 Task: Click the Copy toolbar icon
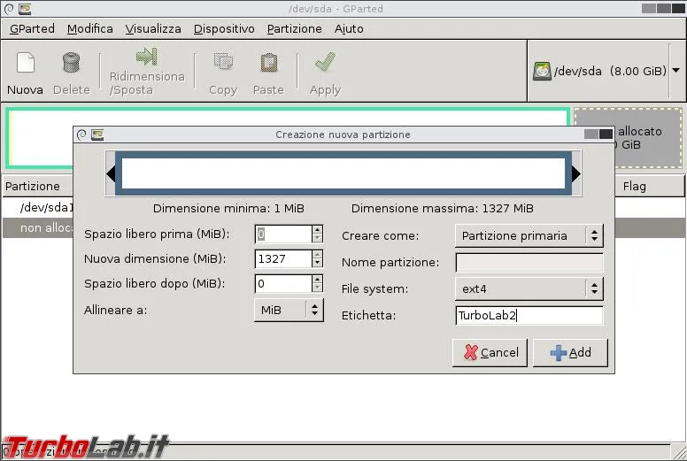[x=223, y=62]
